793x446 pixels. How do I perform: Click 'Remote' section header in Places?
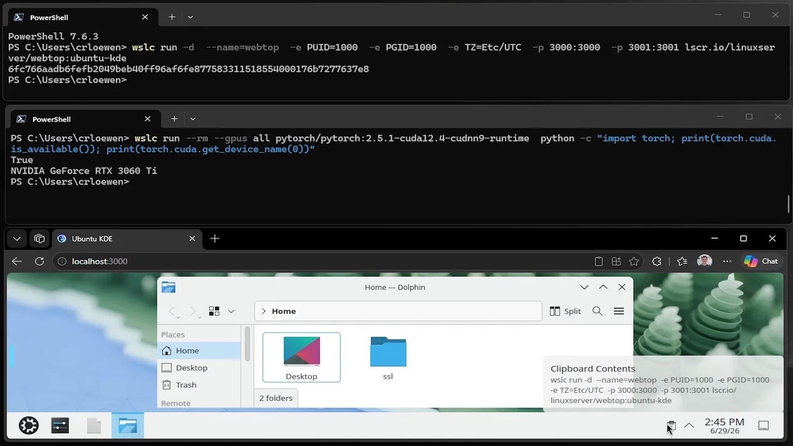[176, 403]
